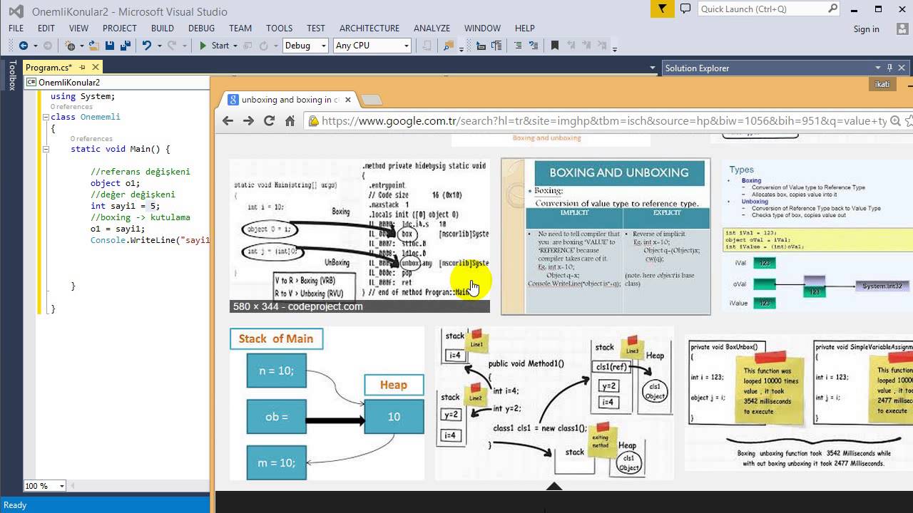The image size is (913, 513).
Task: Click the Open File folder icon
Action: 93,46
